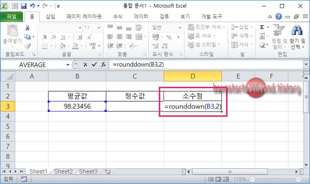Switch to the Sheet2 tab
This screenshot has width=310, height=184.
(x=63, y=172)
